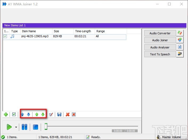Open the Audio Analyser button
The image size is (188, 140).
[160, 47]
